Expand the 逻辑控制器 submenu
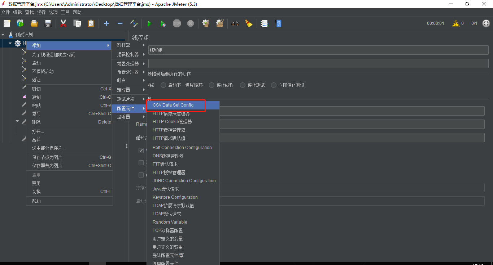This screenshot has width=493, height=265. coord(130,54)
